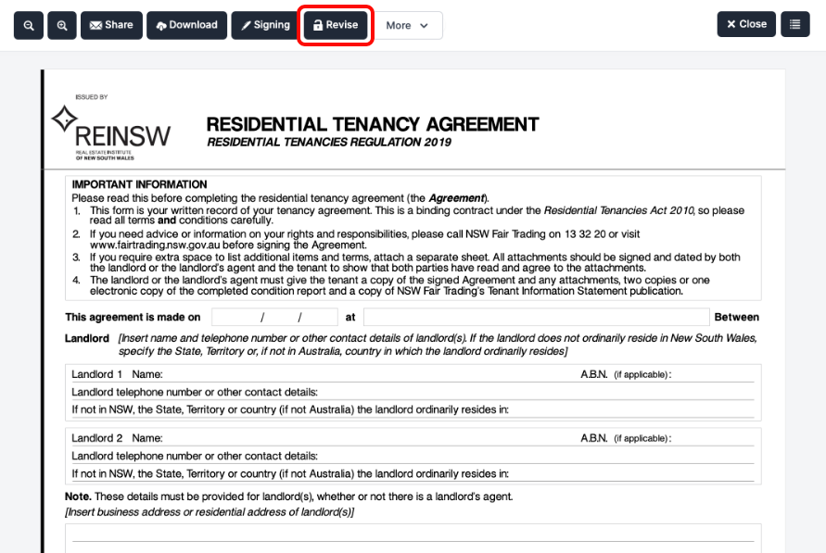Screen dimensions: 826x553
Task: Click the highlighted Revise button
Action: (336, 25)
